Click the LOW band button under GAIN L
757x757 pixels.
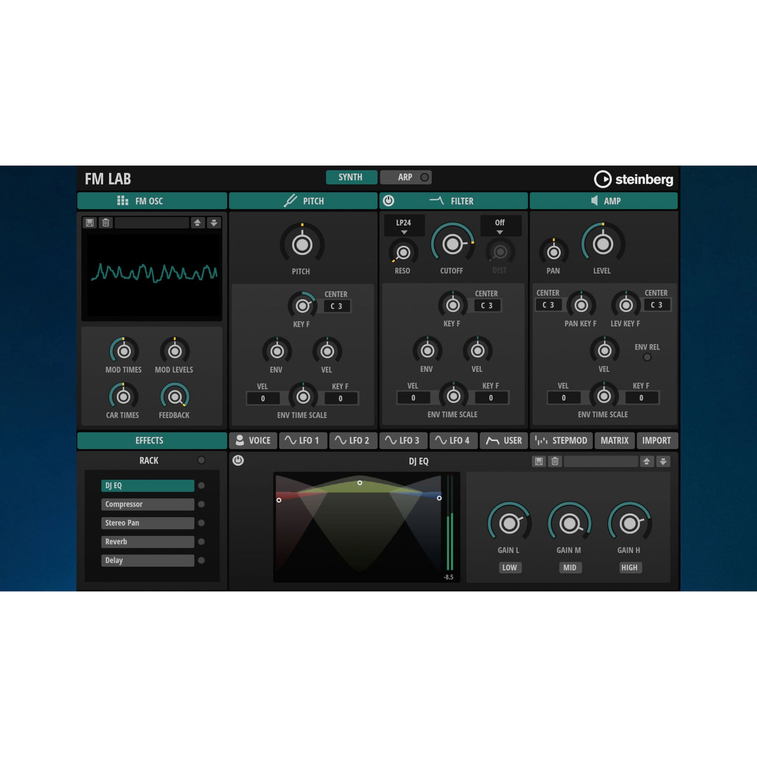tap(509, 567)
